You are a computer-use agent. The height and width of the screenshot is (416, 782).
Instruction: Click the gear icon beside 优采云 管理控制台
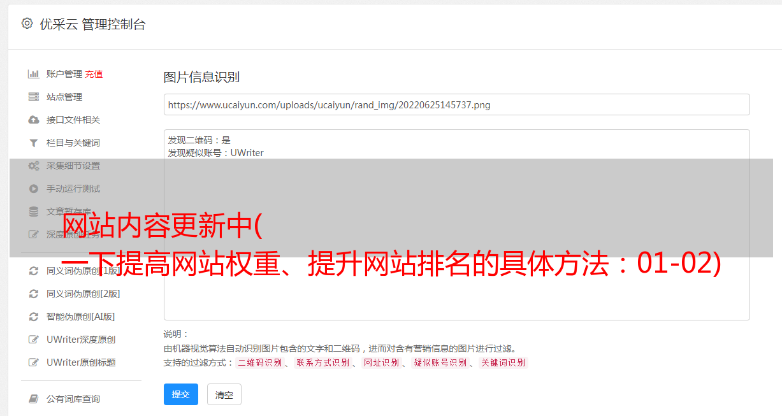tap(27, 24)
